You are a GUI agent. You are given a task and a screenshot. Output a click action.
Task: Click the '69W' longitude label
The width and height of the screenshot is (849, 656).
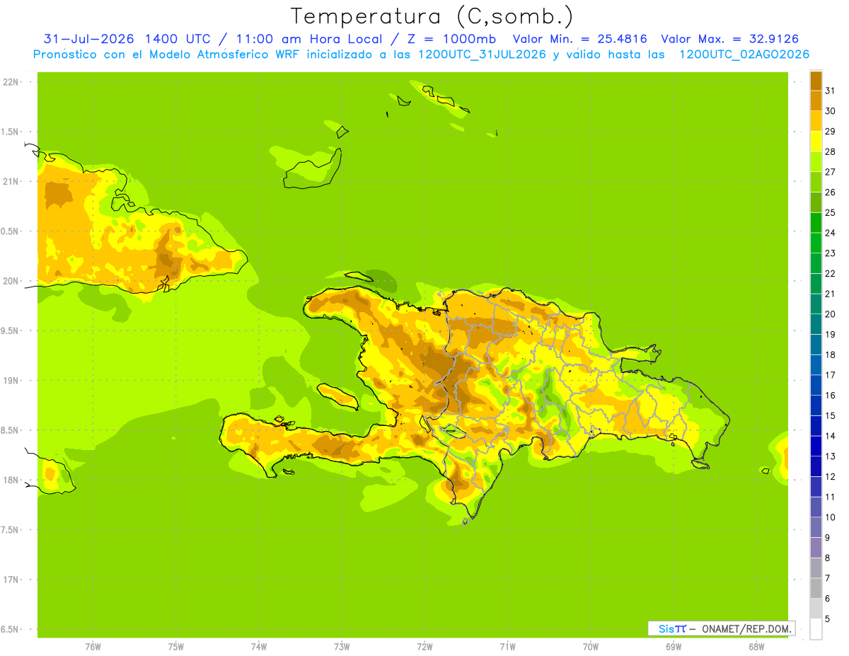pos(674,647)
